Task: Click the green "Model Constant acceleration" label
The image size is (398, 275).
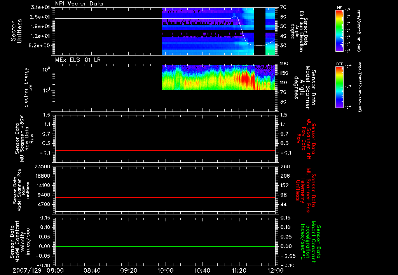Action: coord(311,242)
